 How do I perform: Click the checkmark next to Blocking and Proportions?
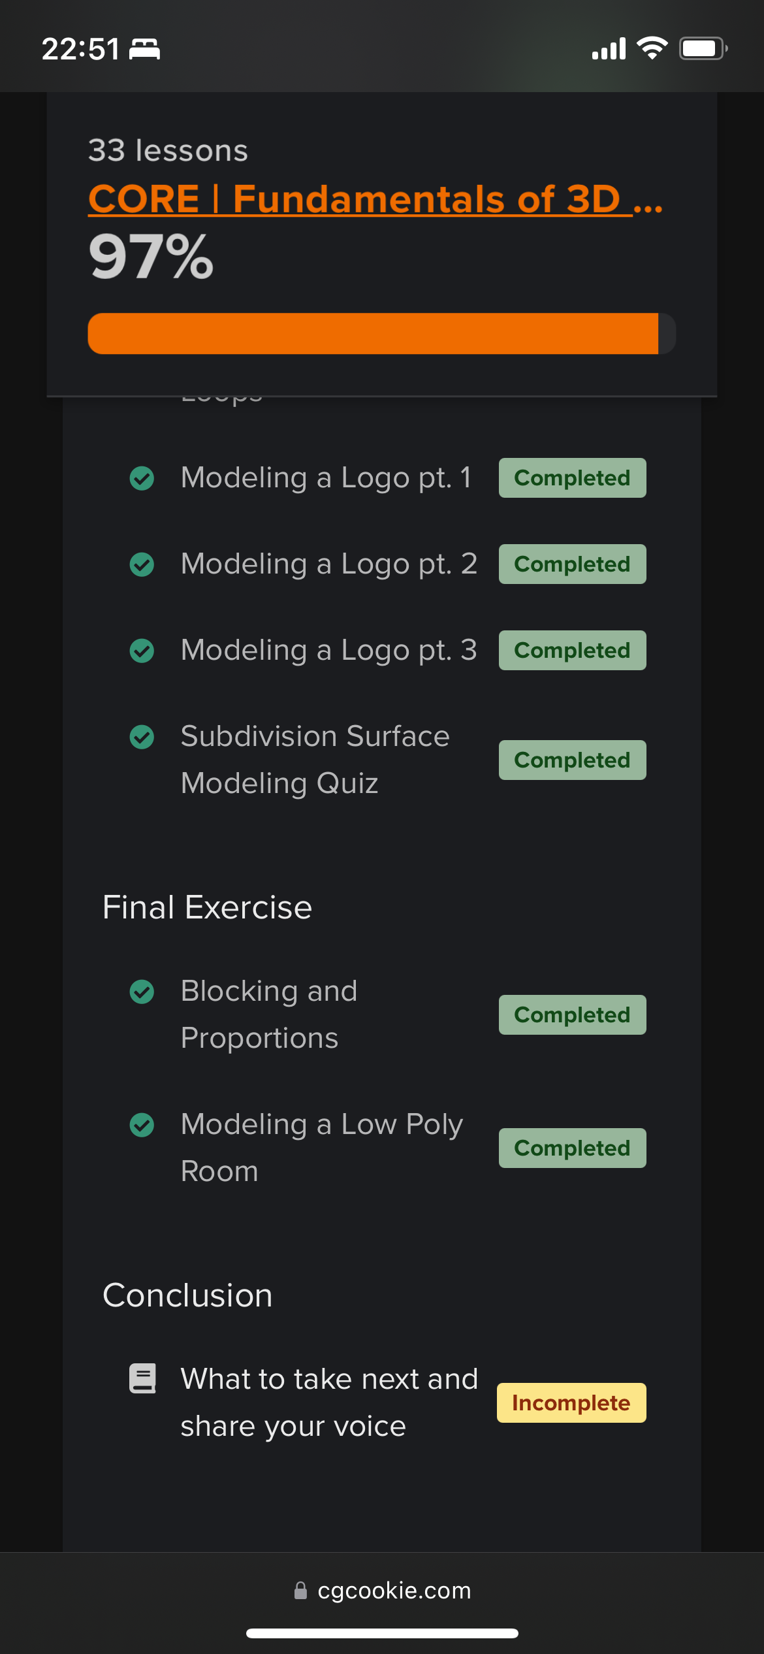(142, 992)
